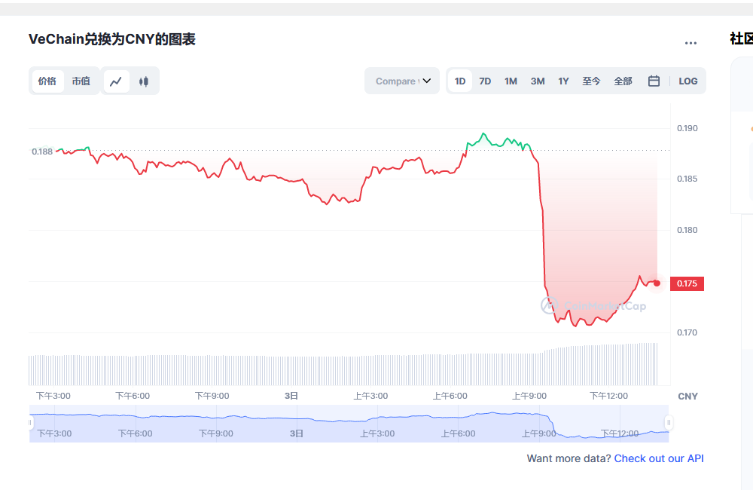Switch to line chart view icon
This screenshot has width=753, height=490.
click(116, 81)
